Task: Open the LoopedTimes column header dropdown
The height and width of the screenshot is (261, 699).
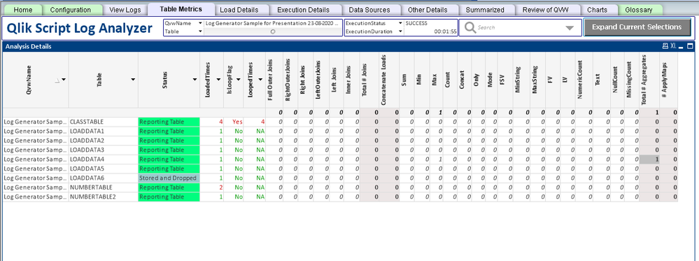Action: click(261, 79)
